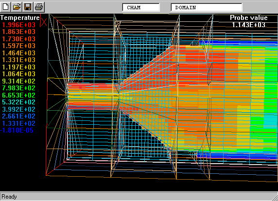
Task: Select the Temperature legend title
Action: click(x=20, y=17)
